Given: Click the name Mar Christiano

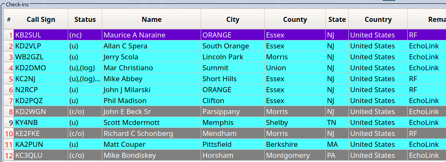Looking at the screenshot, I should point(128,68).
